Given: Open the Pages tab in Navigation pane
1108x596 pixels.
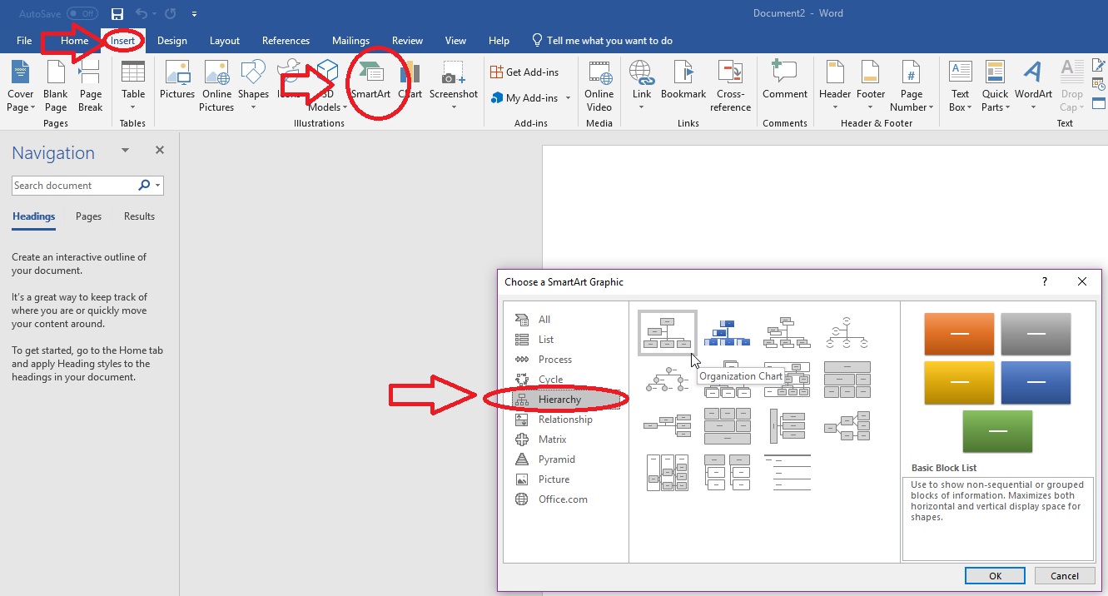Looking at the screenshot, I should (88, 216).
